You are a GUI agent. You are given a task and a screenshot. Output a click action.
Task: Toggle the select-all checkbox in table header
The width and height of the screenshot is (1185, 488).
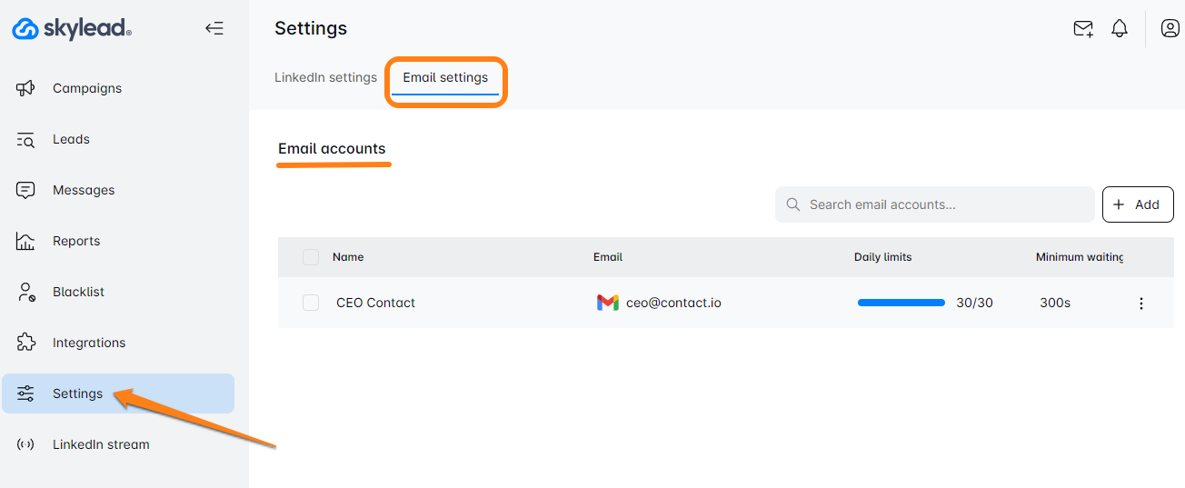click(311, 257)
